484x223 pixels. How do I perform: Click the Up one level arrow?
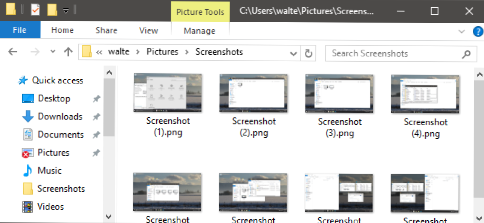tap(68, 52)
